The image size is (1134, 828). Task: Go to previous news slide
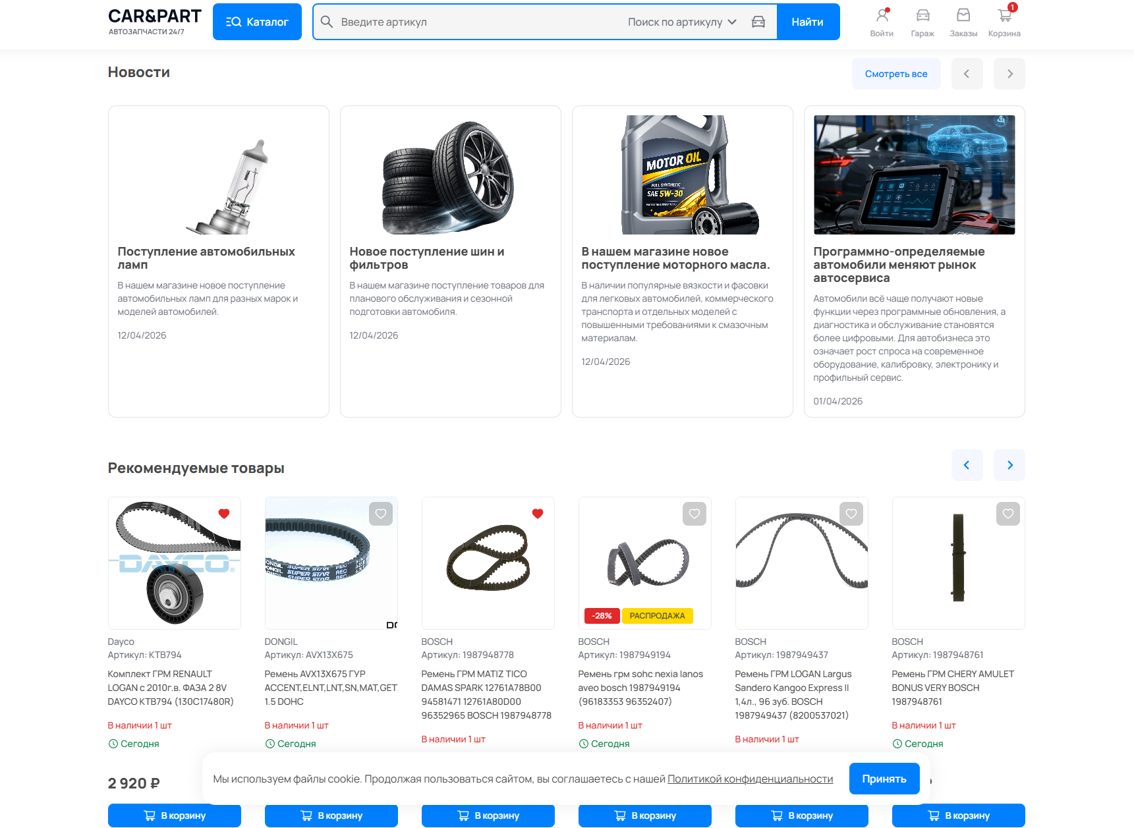(967, 74)
